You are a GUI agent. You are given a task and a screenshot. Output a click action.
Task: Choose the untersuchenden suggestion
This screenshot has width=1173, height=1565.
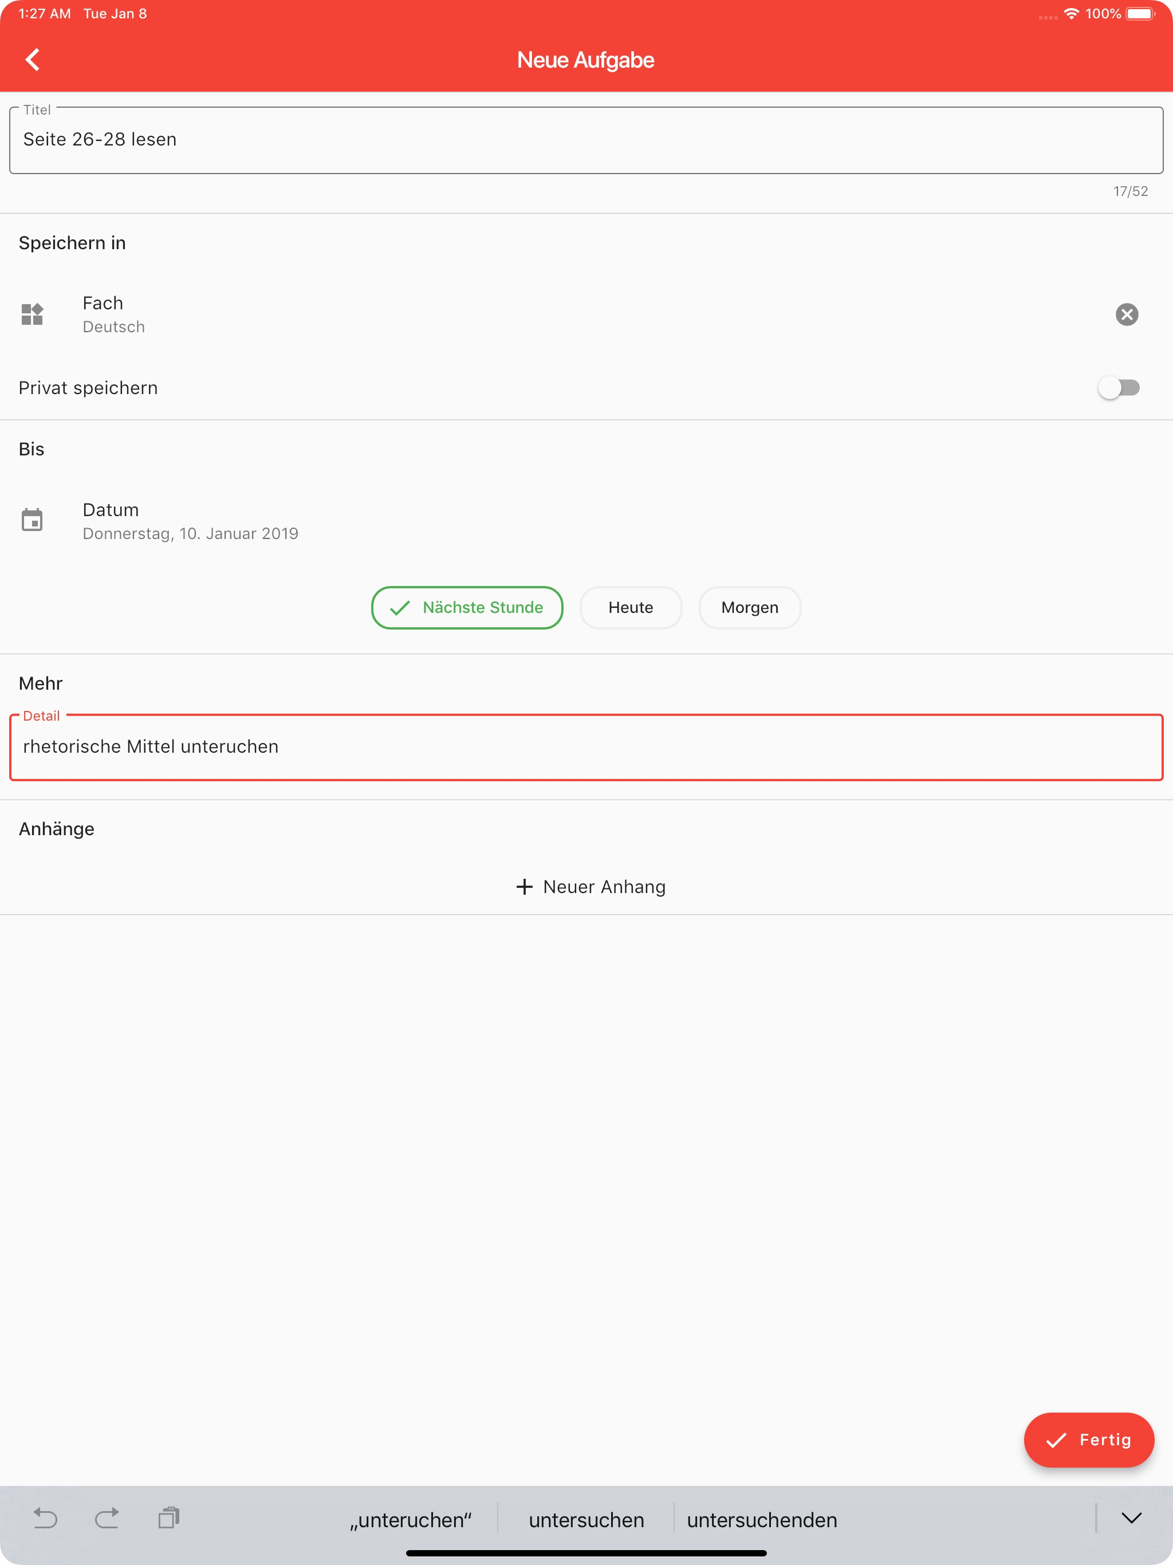tap(762, 1520)
